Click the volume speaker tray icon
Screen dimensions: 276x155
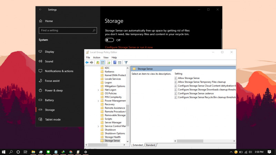coord(250,152)
